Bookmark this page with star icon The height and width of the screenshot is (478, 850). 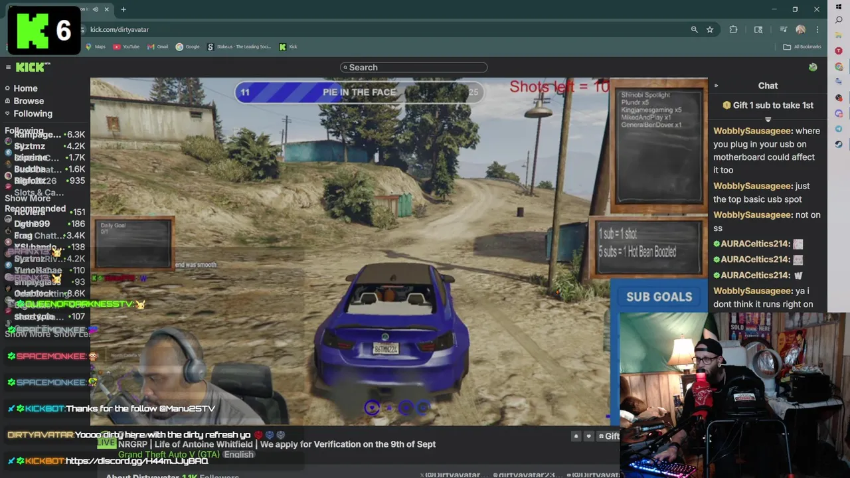click(x=710, y=29)
